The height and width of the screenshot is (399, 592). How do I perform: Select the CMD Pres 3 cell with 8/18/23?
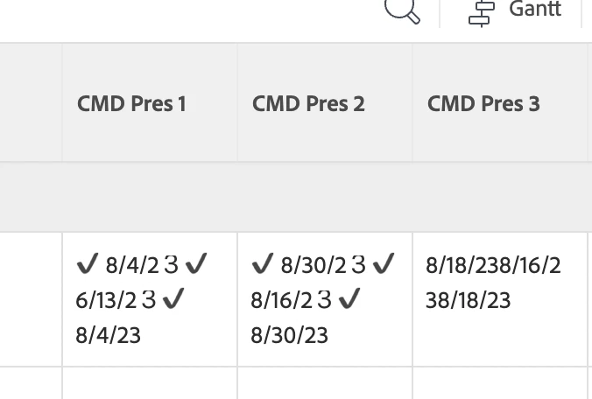(x=500, y=299)
